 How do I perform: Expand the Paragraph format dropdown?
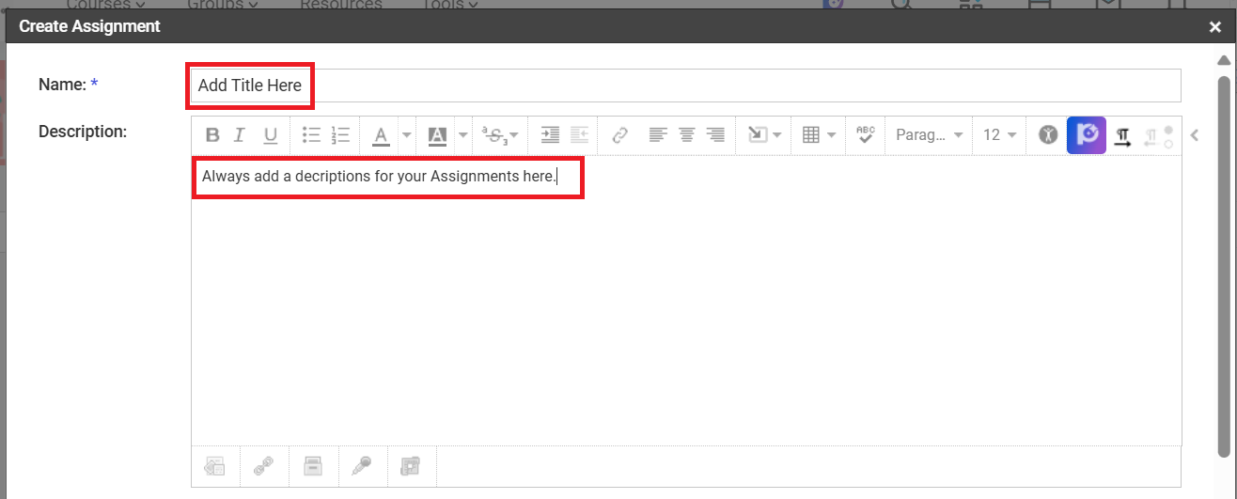[x=929, y=135]
